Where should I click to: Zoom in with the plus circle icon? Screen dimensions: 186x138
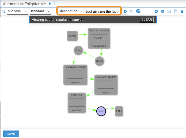coord(156,12)
